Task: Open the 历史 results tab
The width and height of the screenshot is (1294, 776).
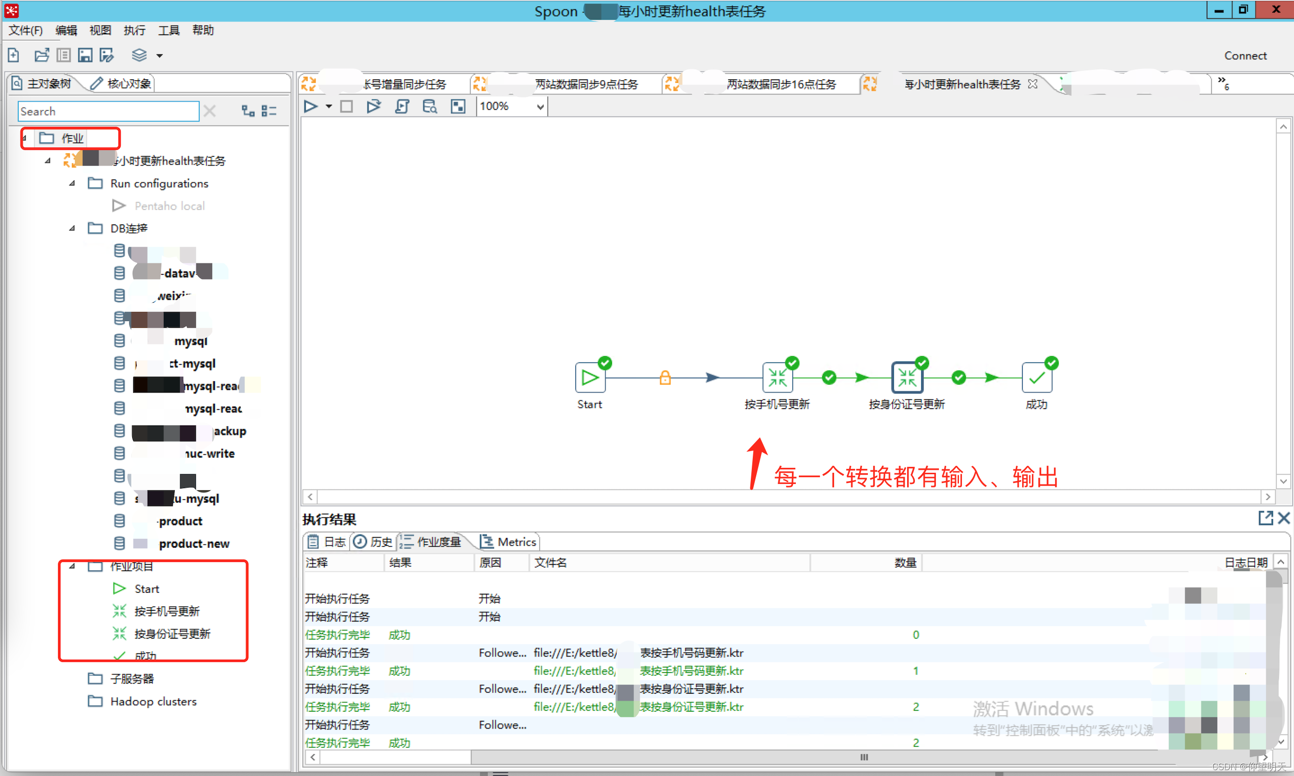Action: click(x=373, y=542)
